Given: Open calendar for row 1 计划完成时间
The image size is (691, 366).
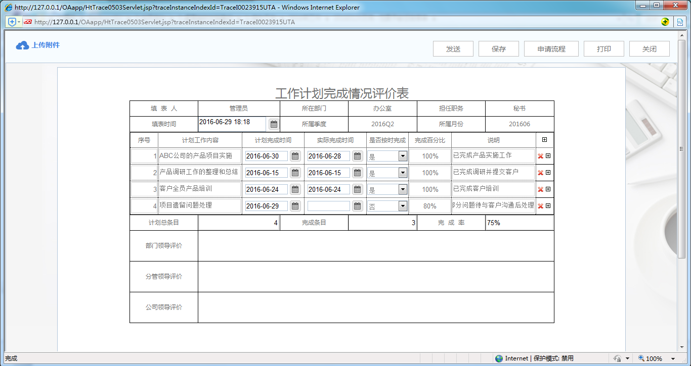Looking at the screenshot, I should [x=295, y=156].
